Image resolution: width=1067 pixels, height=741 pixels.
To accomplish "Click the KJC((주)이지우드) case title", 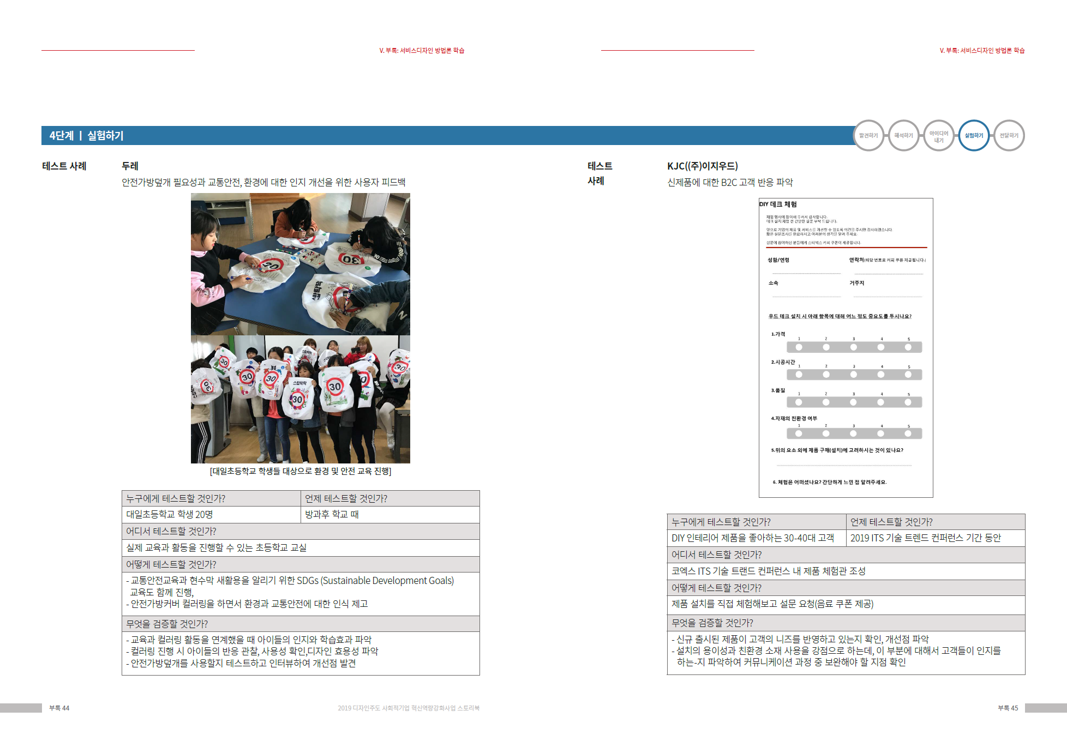I will (x=702, y=166).
